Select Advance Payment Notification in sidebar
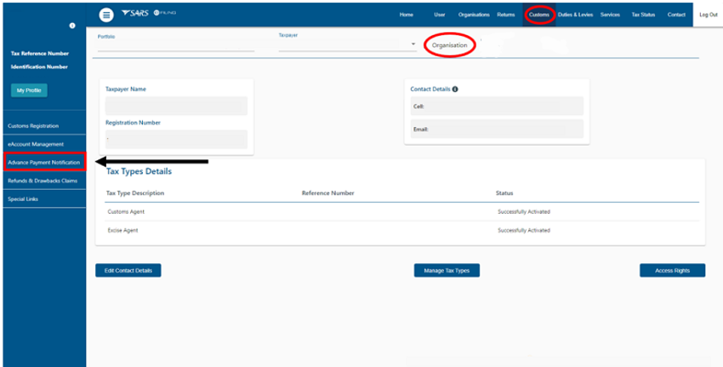Viewport: 723px width, 367px height. coord(44,162)
